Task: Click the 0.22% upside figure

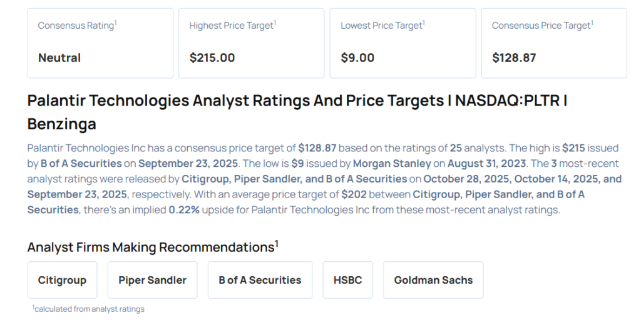Action: [x=183, y=210]
